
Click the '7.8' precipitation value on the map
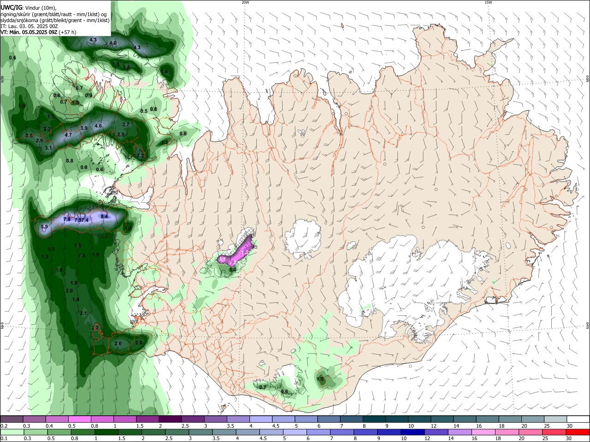pyautogui.click(x=66, y=220)
